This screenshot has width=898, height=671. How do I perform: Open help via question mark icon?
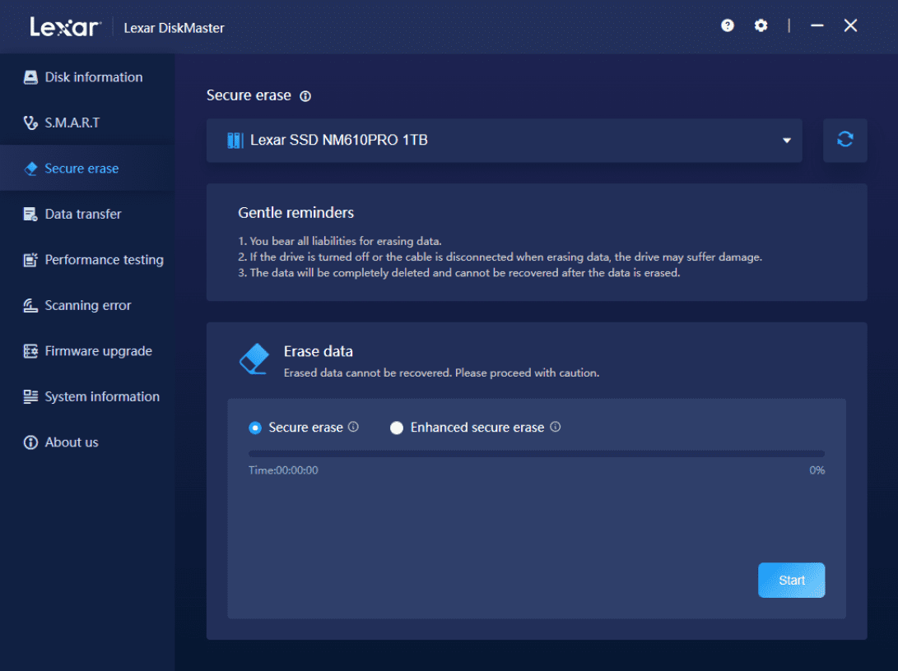(728, 25)
